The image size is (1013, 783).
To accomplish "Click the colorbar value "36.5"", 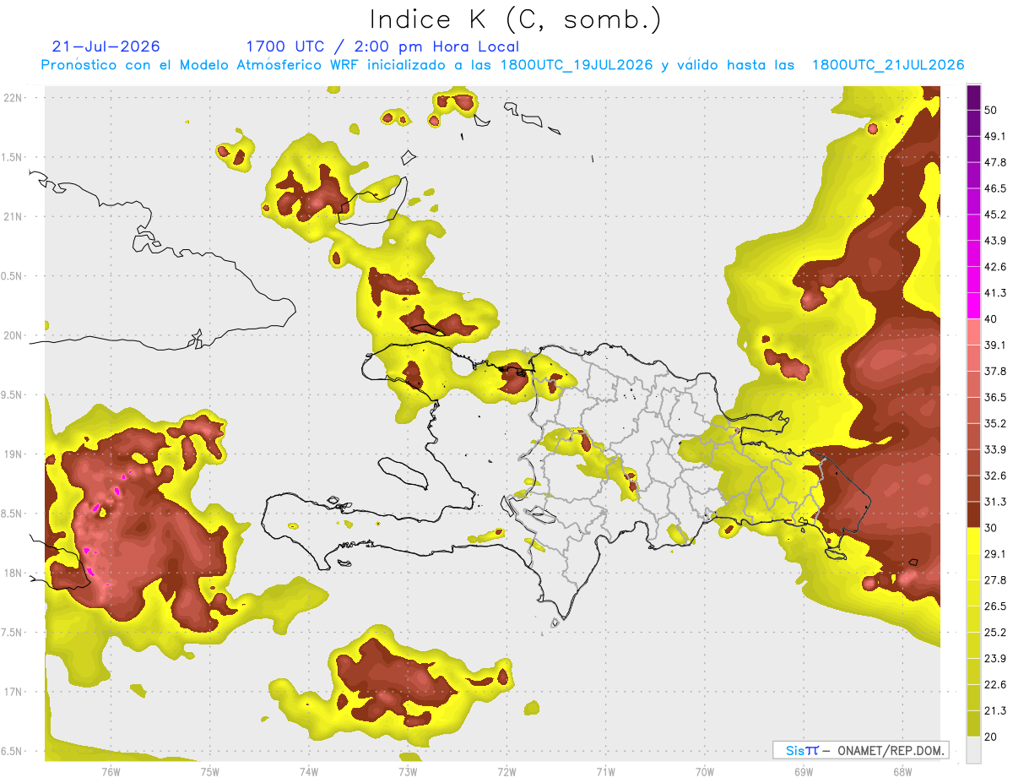I will [995, 397].
